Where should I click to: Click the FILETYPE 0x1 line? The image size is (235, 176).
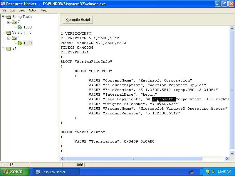click(75, 52)
